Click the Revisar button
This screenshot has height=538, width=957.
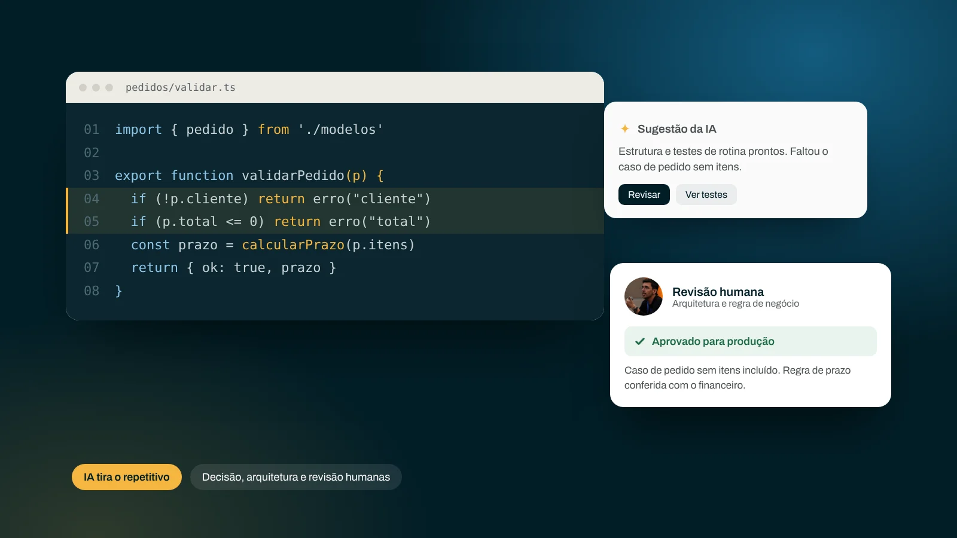click(644, 195)
